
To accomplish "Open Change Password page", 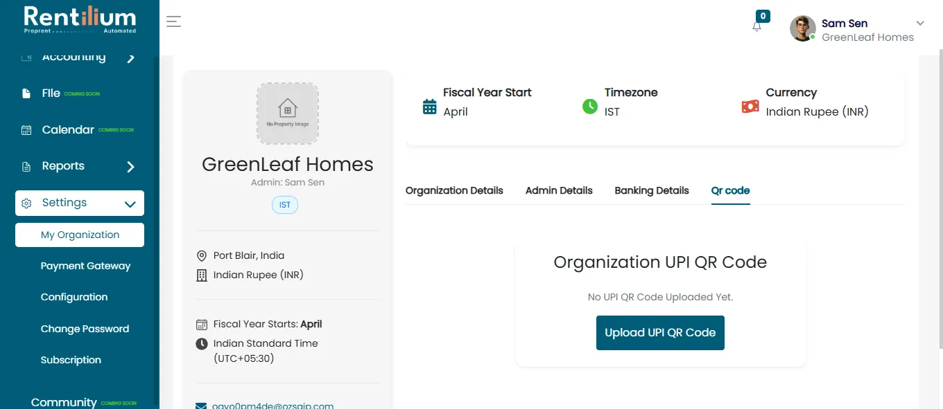I will point(85,329).
